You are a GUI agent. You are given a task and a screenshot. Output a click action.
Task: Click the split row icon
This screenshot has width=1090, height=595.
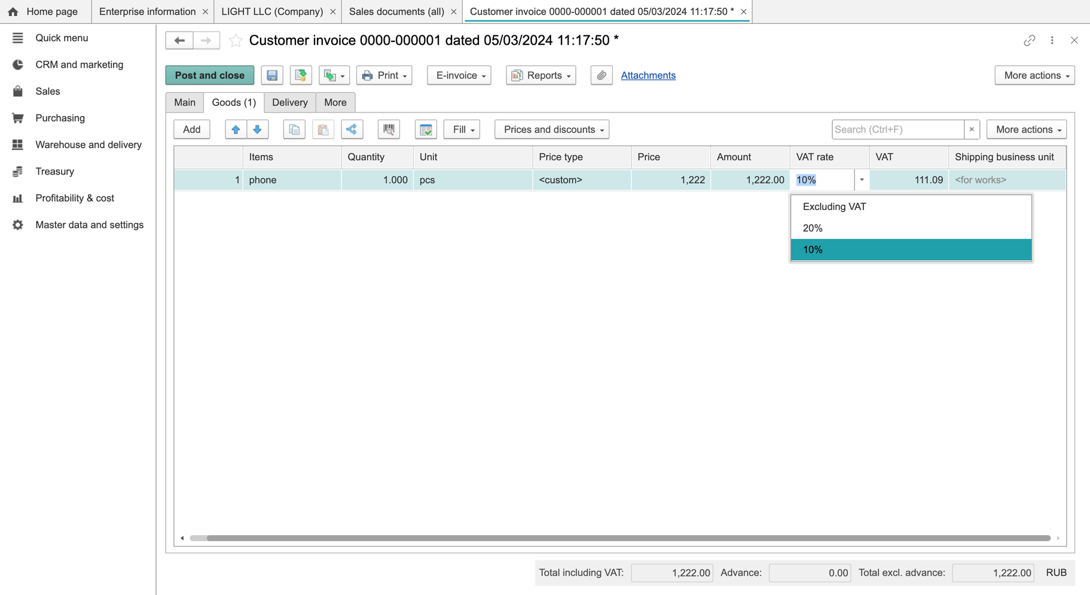(x=352, y=130)
